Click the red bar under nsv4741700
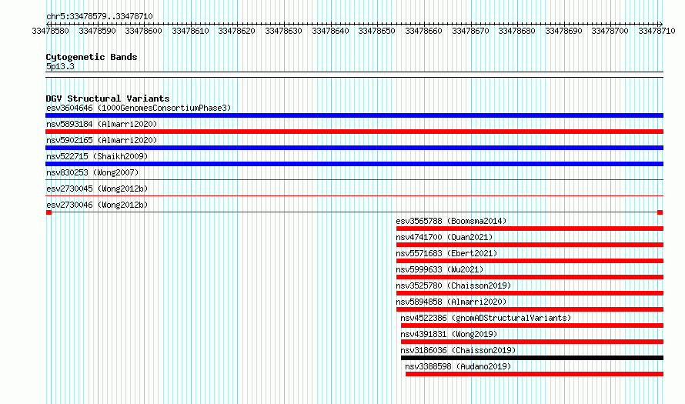Image resolution: width=685 pixels, height=404 pixels. [530, 245]
